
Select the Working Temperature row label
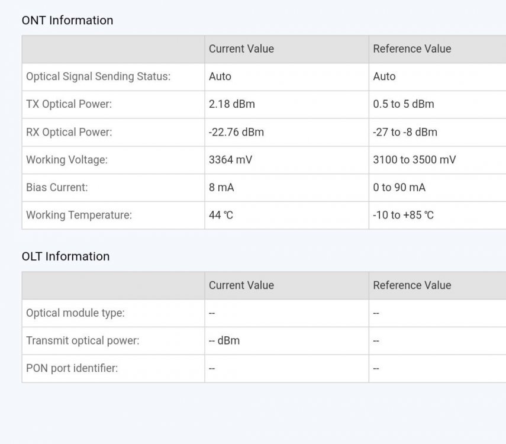pos(79,215)
